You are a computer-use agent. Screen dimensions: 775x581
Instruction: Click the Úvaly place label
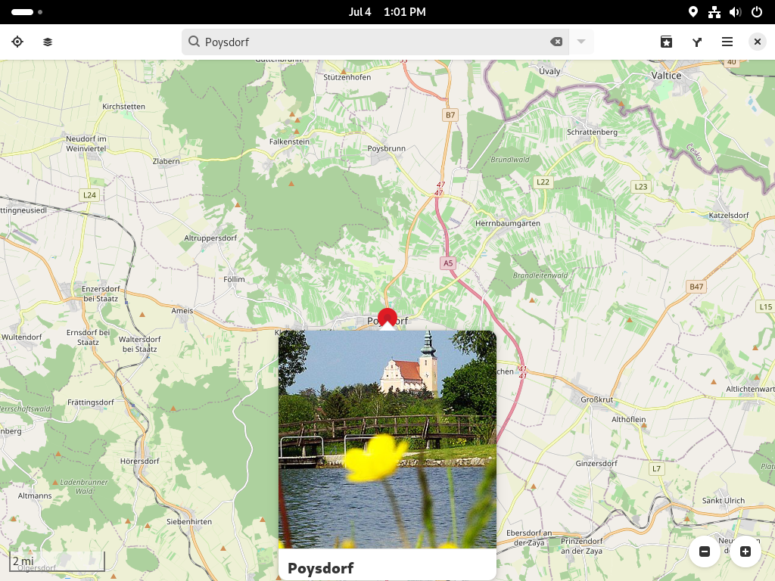pos(549,71)
